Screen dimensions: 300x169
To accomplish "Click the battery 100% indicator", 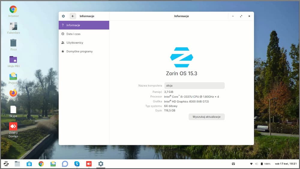I will pyautogui.click(x=265, y=164).
